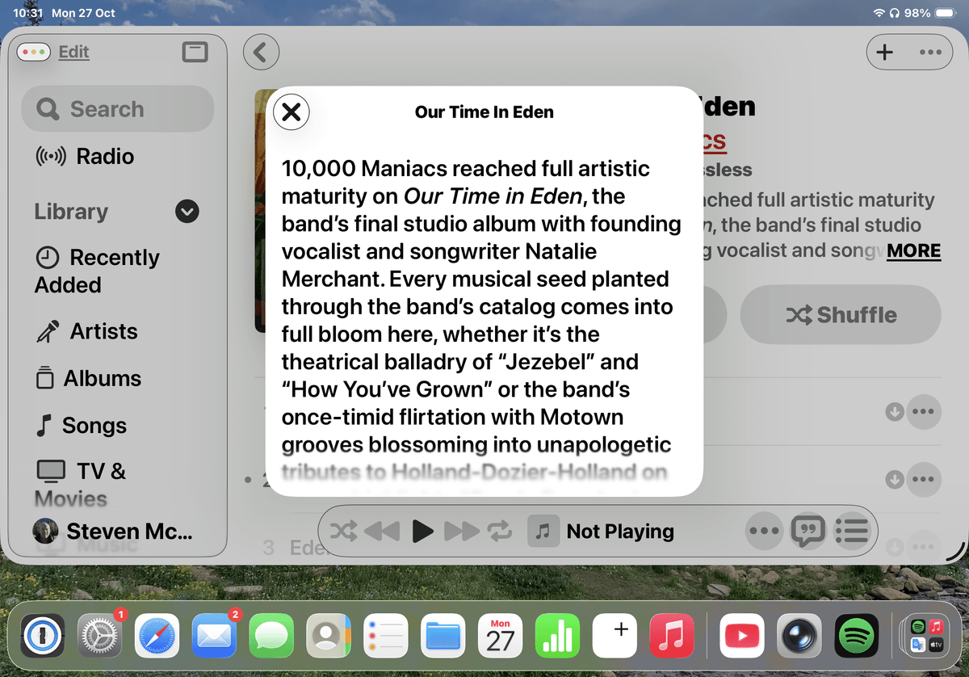The image size is (969, 677).
Task: Skip to the previous track
Action: coord(382,531)
